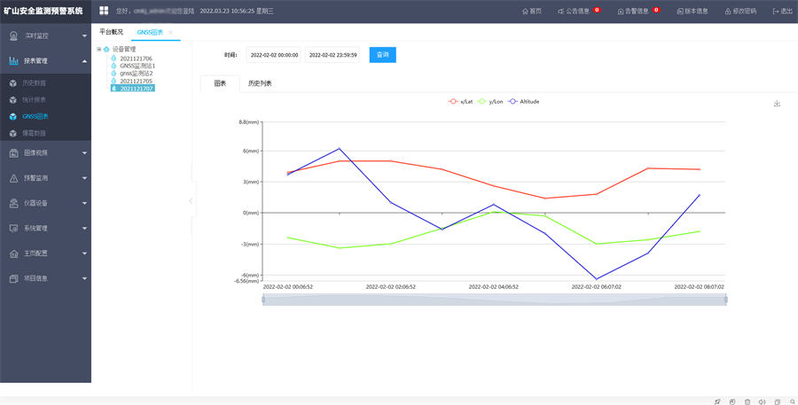
Task: Expand 实时监控 sidebar menu
Action: 45,36
